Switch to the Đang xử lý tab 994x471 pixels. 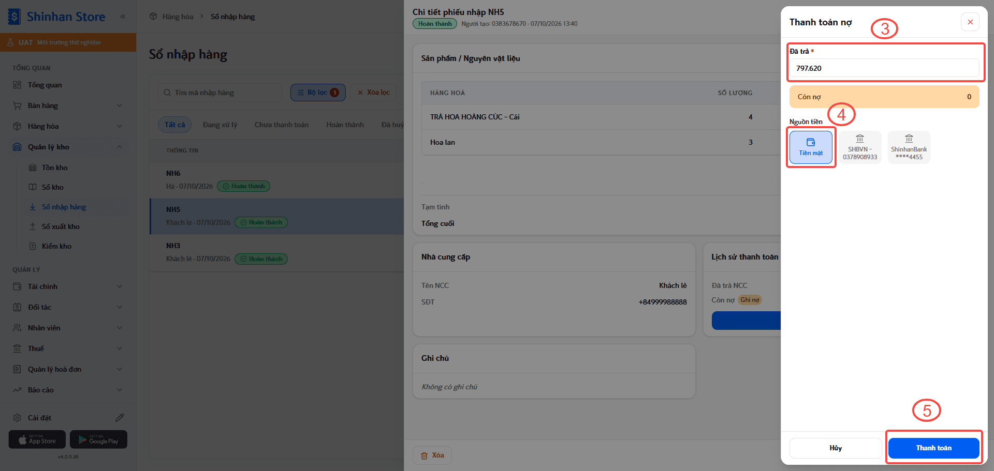220,125
